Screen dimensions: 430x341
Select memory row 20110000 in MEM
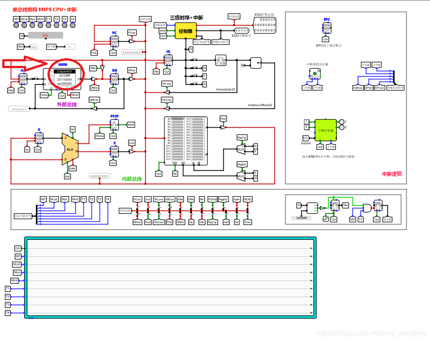65,79
